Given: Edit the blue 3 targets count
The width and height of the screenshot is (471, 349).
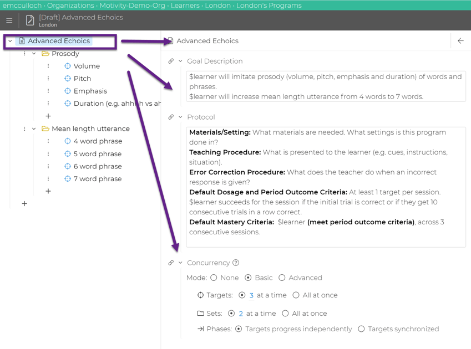Looking at the screenshot, I should 252,295.
